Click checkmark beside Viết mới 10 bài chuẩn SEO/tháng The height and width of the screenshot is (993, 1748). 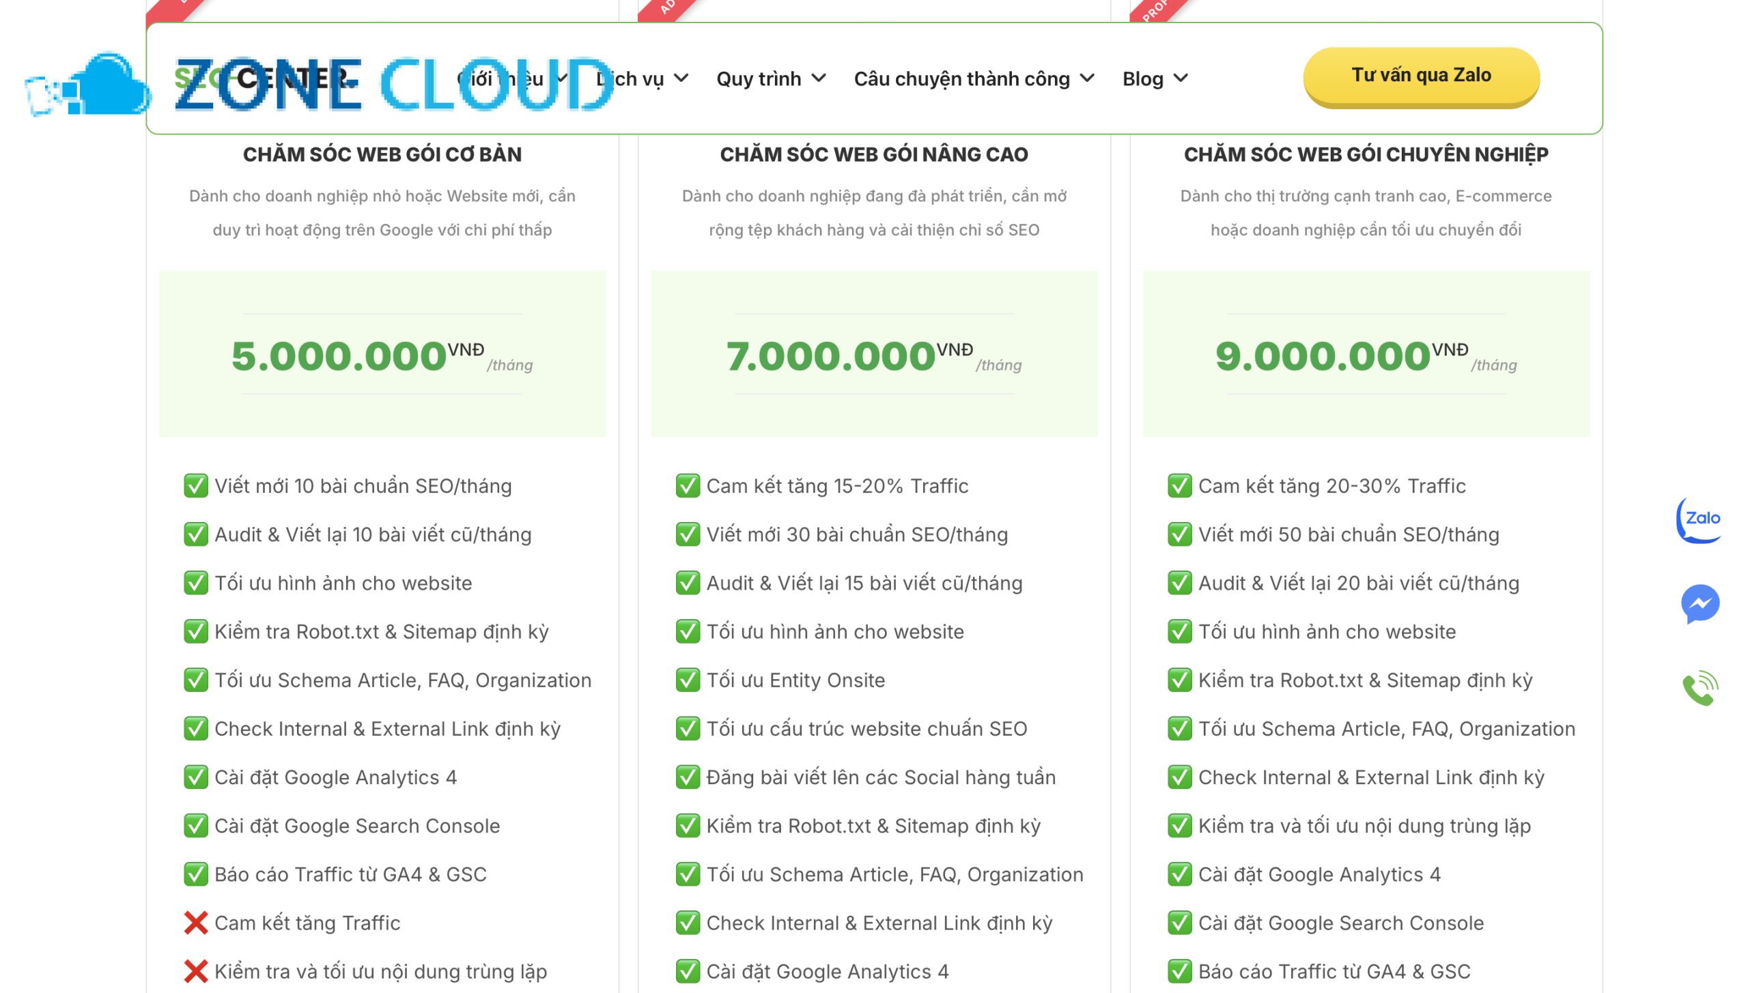point(196,486)
